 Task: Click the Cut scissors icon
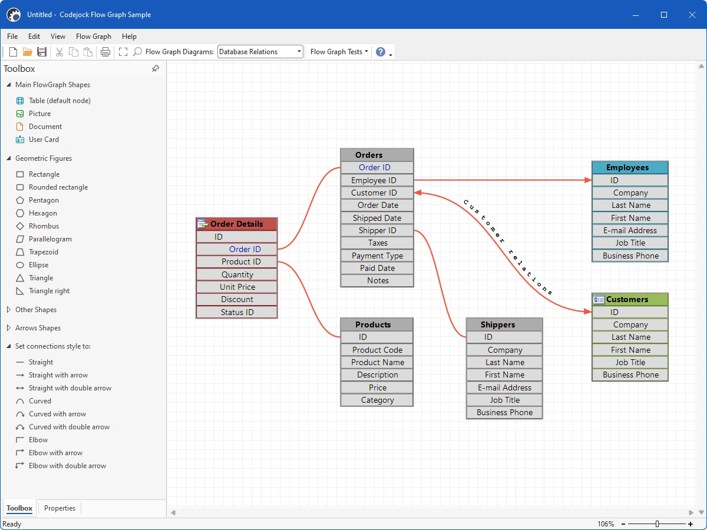coord(59,52)
